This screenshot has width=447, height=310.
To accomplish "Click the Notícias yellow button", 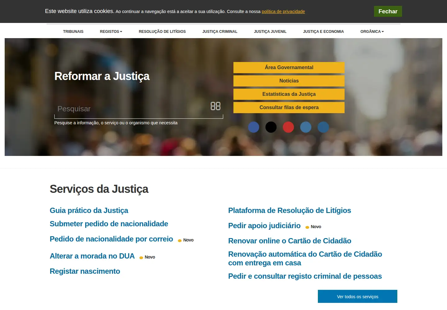I will click(289, 81).
